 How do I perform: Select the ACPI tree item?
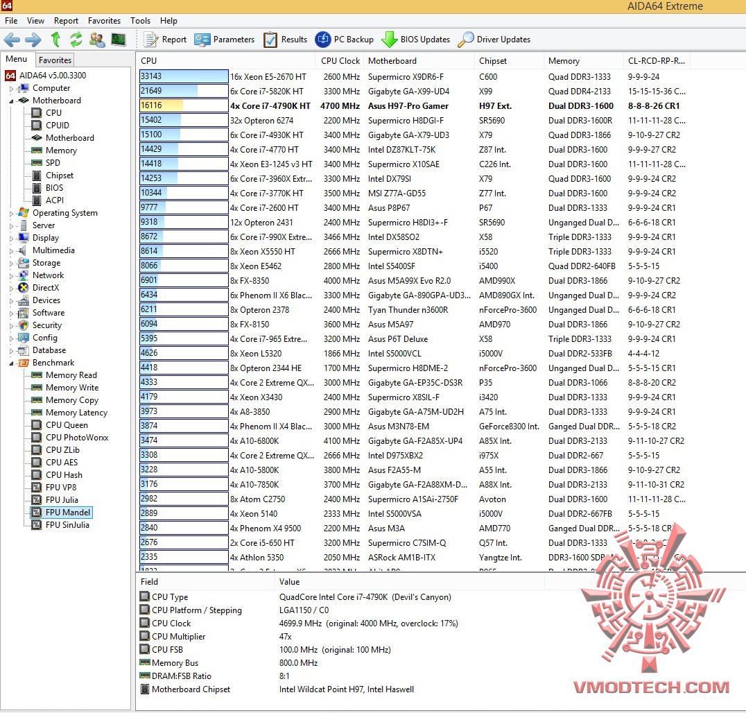[47, 200]
